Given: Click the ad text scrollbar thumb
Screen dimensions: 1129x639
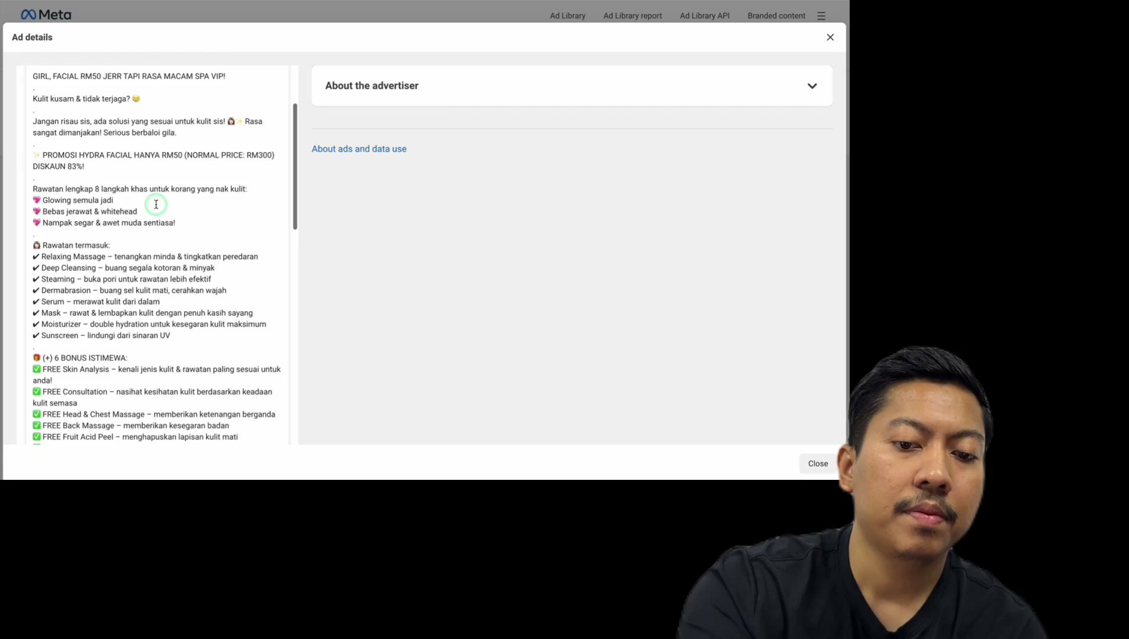Looking at the screenshot, I should click(295, 167).
